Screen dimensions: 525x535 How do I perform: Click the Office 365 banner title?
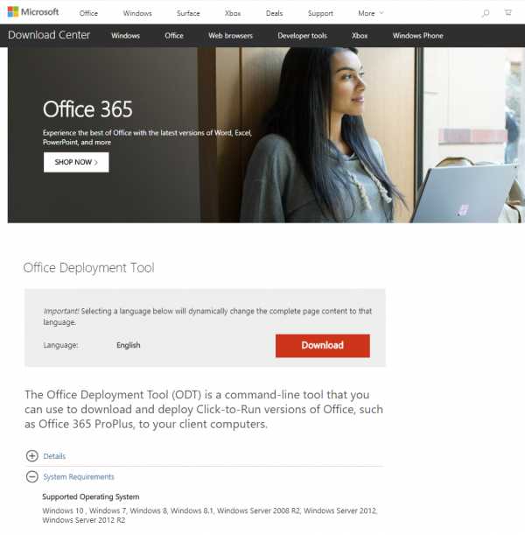coord(87,109)
